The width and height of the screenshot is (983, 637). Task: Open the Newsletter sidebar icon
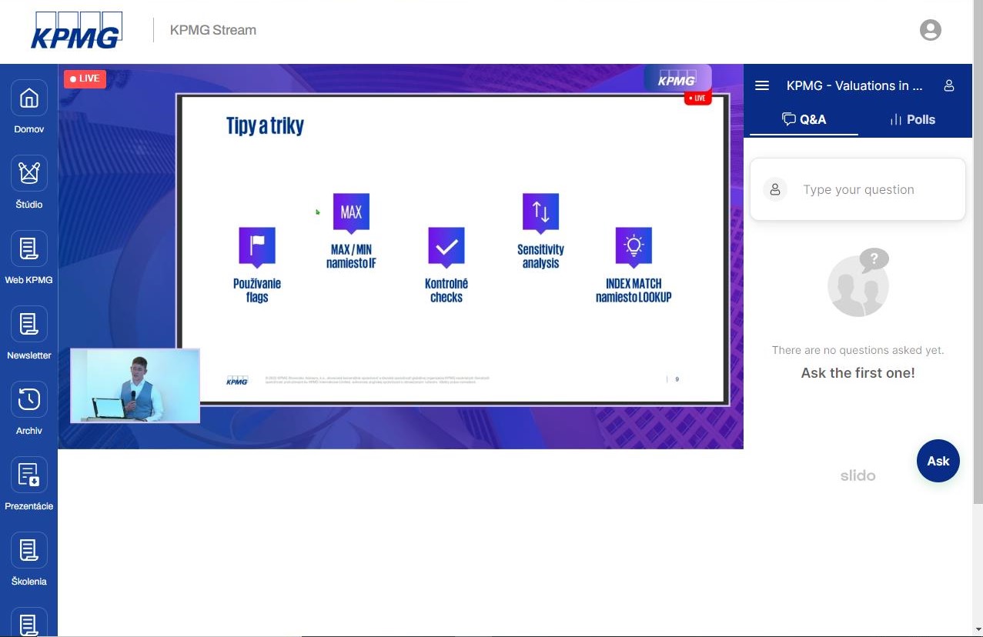[29, 324]
